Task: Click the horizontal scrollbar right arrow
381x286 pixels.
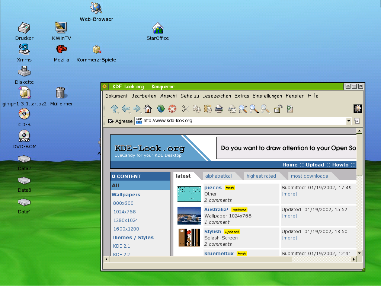Action: [x=354, y=260]
